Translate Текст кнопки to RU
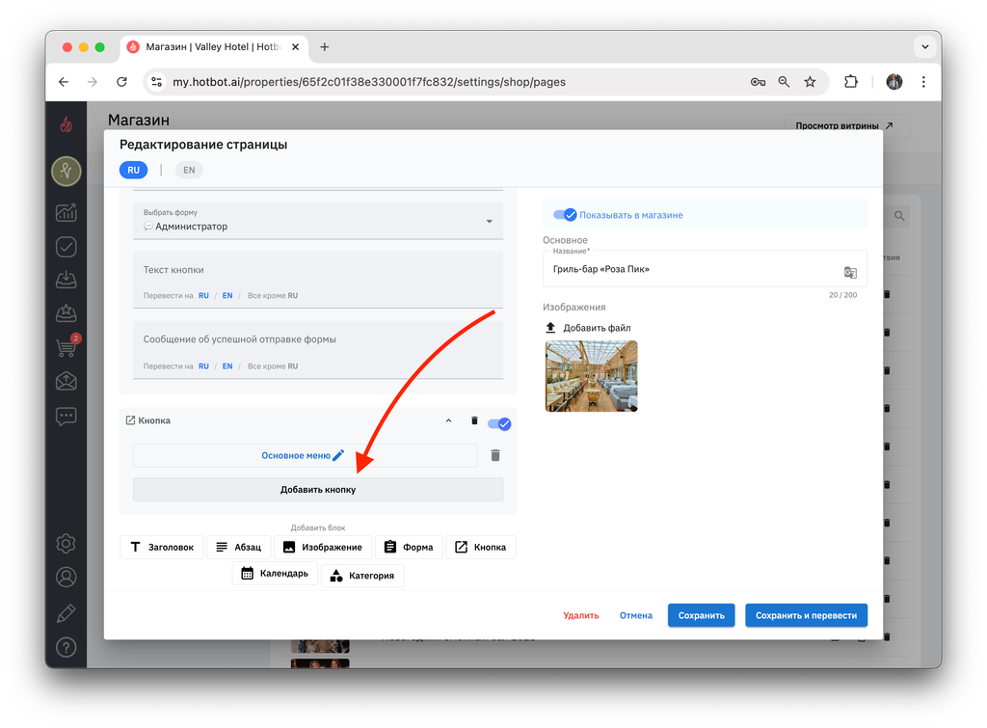The width and height of the screenshot is (987, 728). pyautogui.click(x=203, y=295)
